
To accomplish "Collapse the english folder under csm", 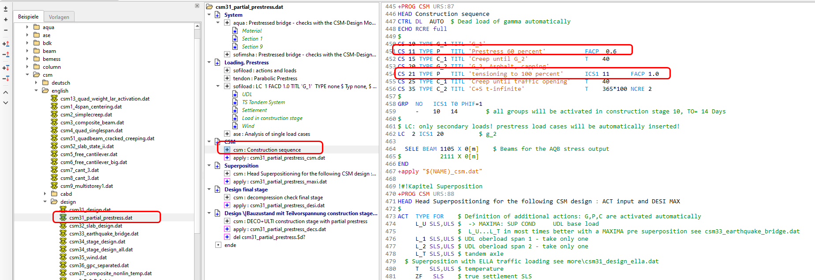I will pos(36,91).
